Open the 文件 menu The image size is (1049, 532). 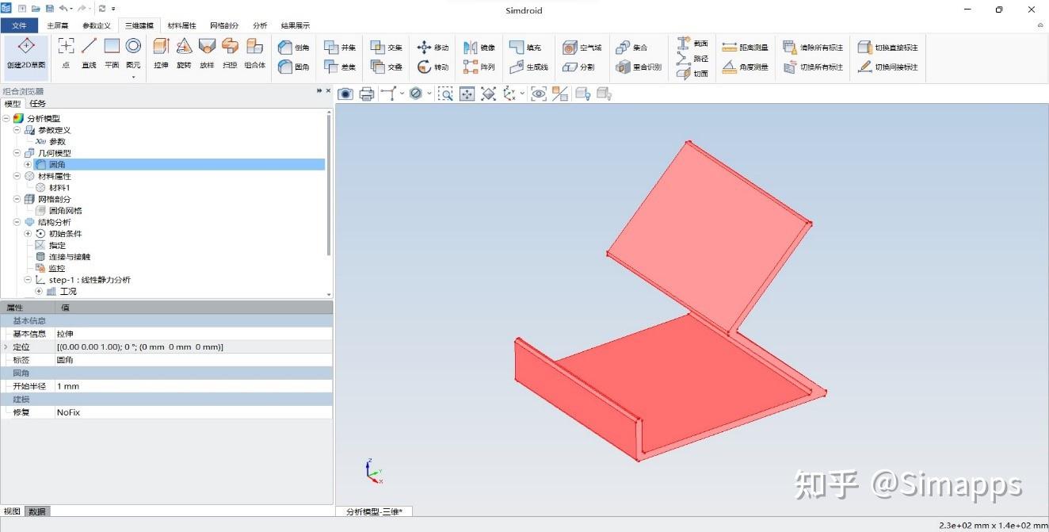[x=20, y=25]
